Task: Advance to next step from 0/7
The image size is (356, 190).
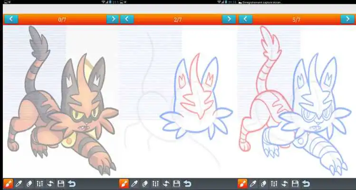Action: 113,19
